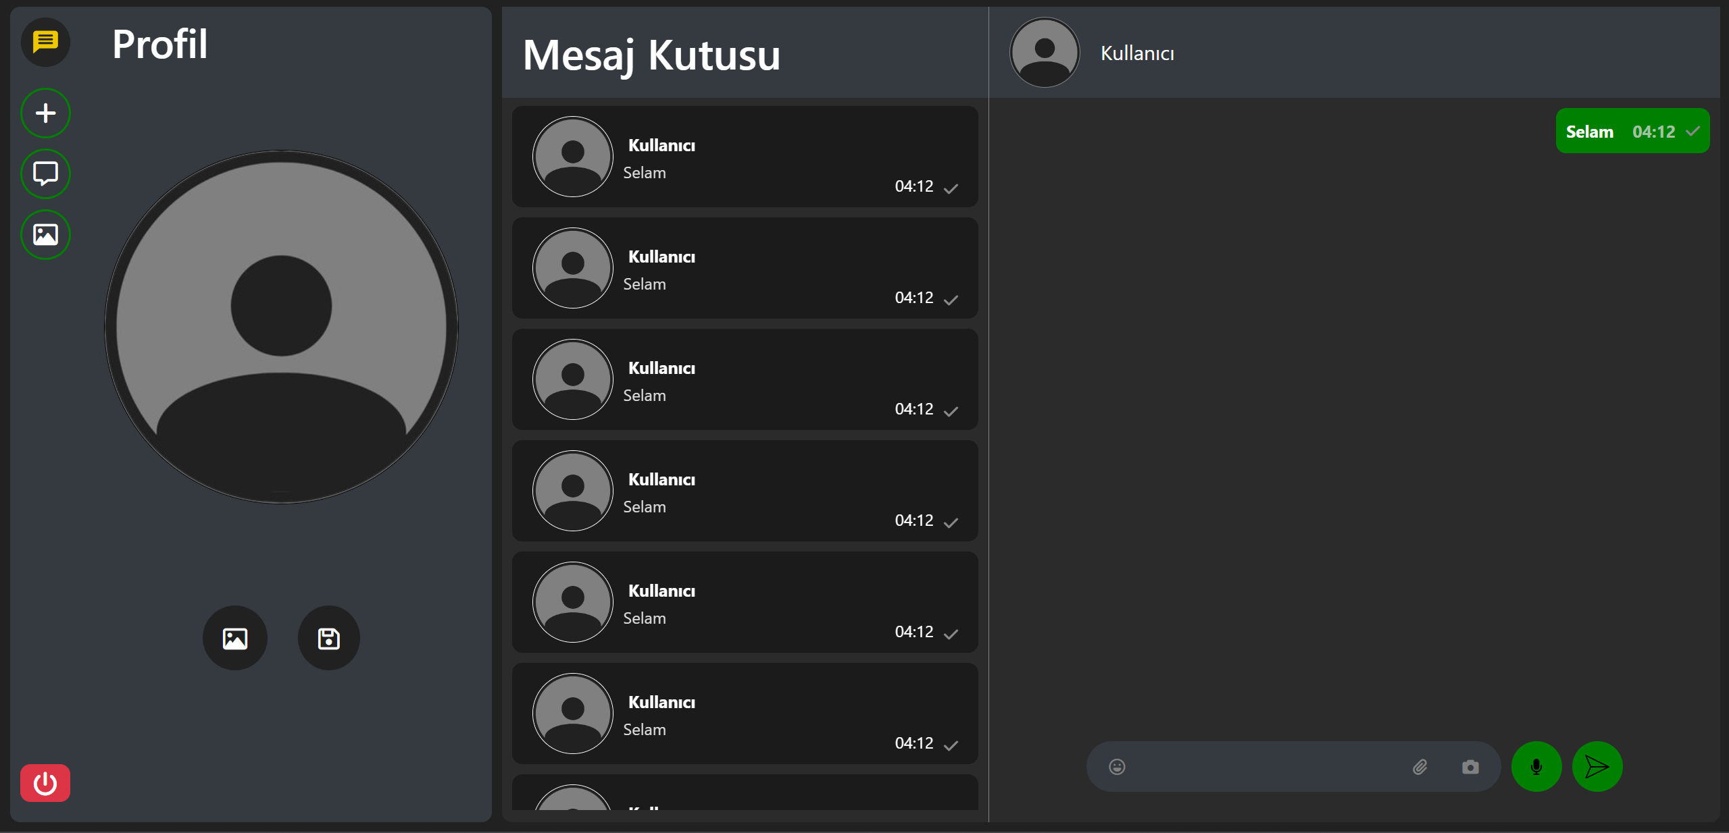Open the emoji picker in the message bar
The width and height of the screenshot is (1729, 833).
point(1118,767)
